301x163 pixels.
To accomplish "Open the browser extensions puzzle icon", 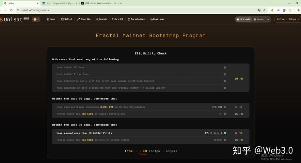I will point(290,10).
